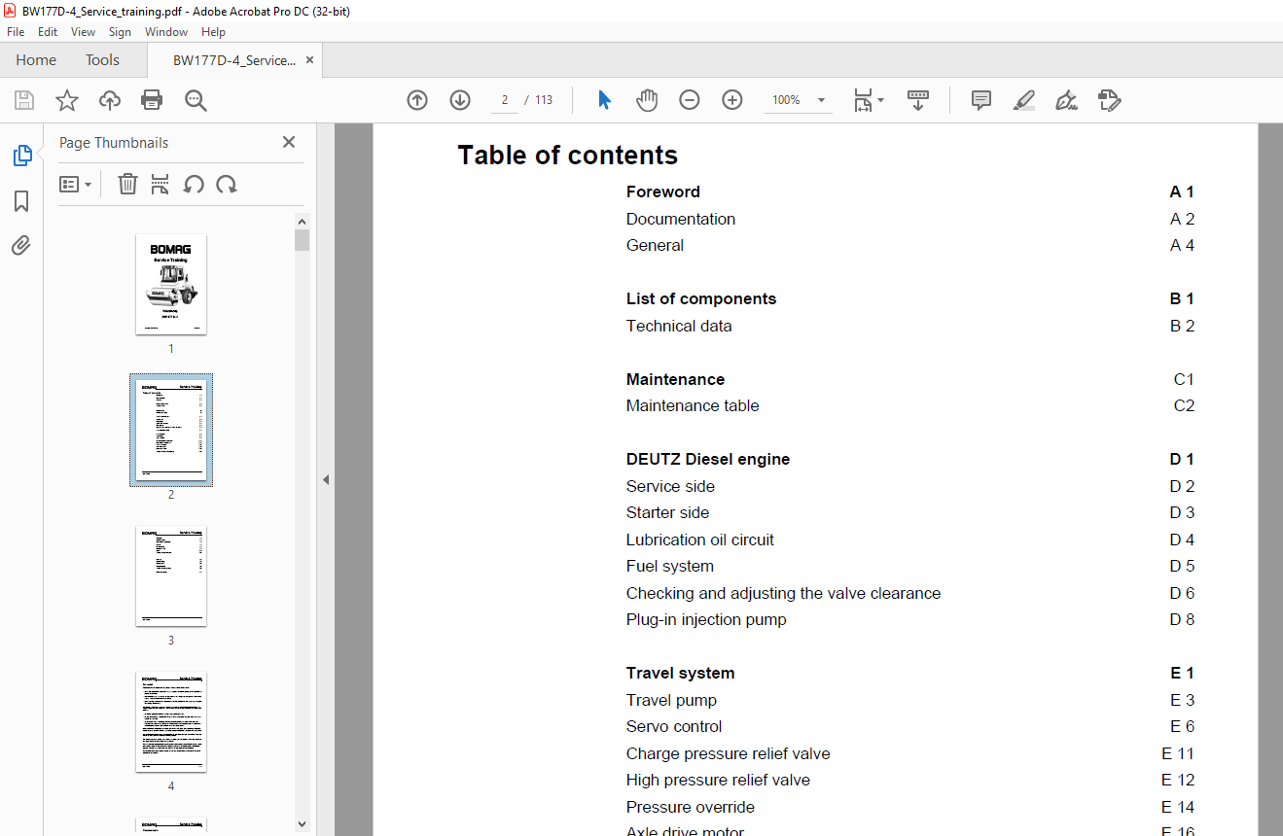Click the List of components entry
This screenshot has width=1283, height=836.
[x=701, y=299]
